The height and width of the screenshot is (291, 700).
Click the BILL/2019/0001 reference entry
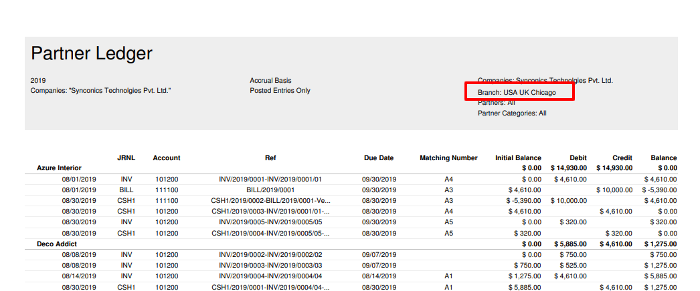[271, 190]
